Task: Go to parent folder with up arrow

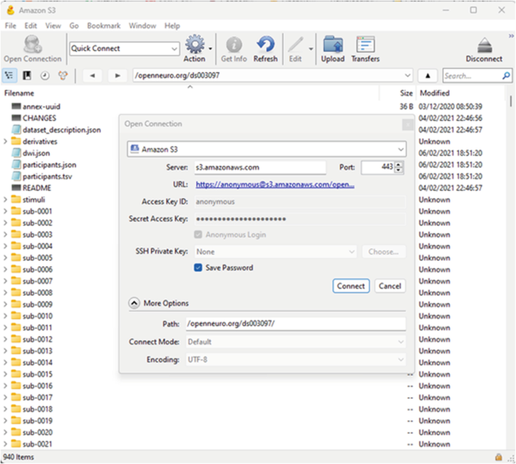Action: pos(427,76)
